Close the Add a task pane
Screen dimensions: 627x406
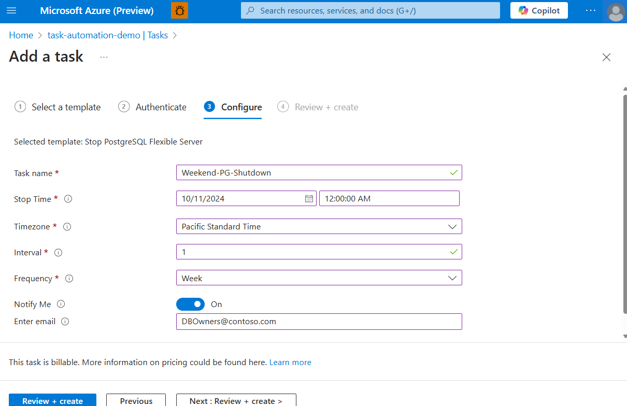[606, 57]
